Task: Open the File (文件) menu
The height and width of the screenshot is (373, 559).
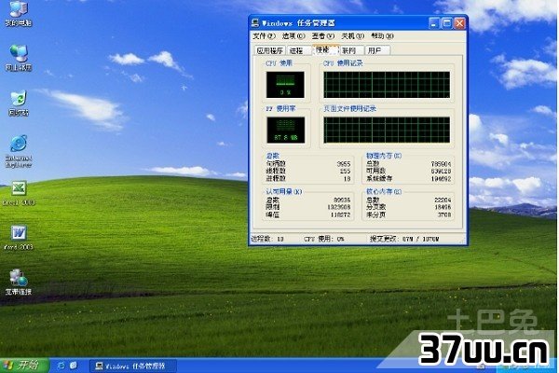Action: click(x=265, y=36)
